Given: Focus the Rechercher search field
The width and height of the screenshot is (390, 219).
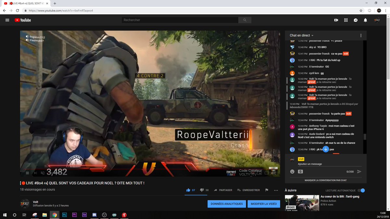Looking at the screenshot, I should [180, 20].
